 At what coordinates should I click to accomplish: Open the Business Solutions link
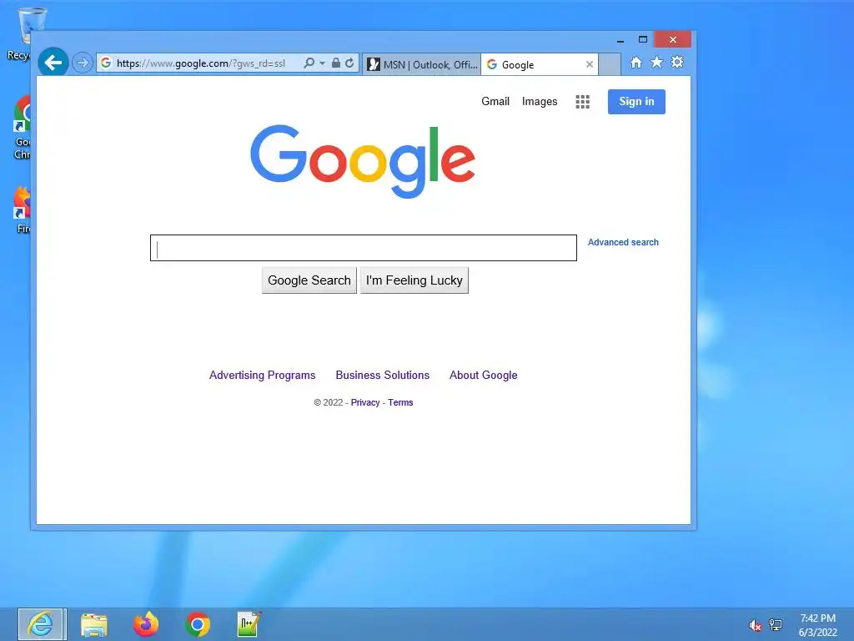point(382,375)
